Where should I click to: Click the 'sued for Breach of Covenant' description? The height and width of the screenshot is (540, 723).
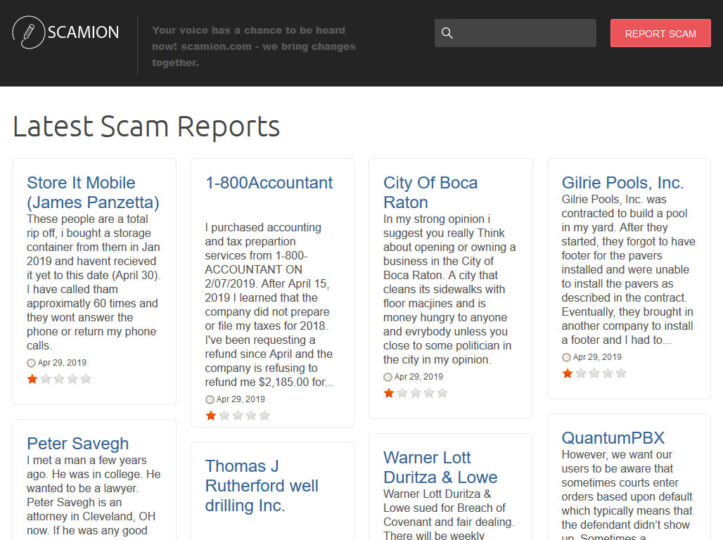click(x=449, y=514)
